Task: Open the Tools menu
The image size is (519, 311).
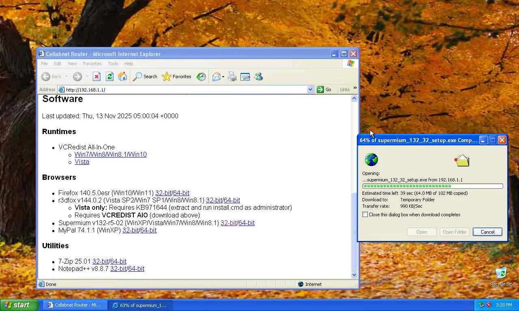Action: coord(113,64)
